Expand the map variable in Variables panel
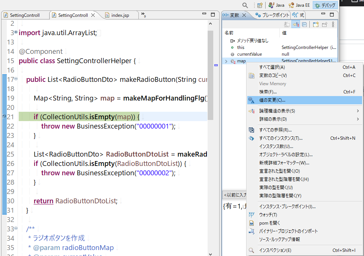 click(226, 61)
